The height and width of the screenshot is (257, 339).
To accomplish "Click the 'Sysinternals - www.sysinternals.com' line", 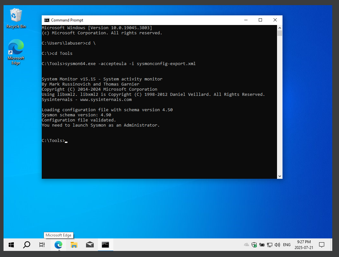I will tap(87, 99).
